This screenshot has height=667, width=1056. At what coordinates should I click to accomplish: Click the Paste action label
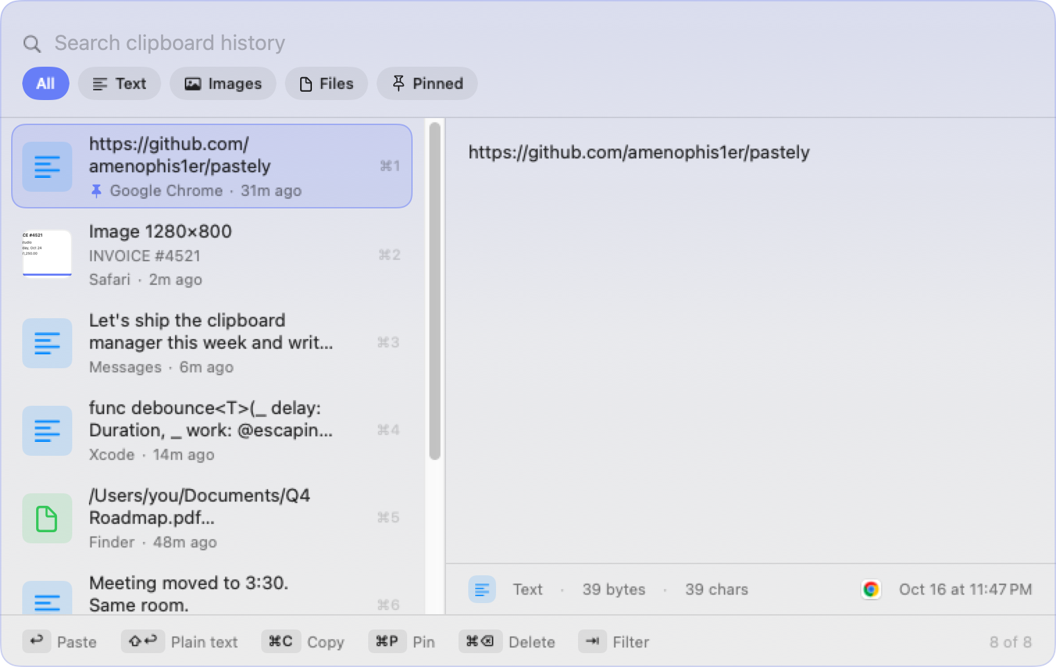click(x=77, y=642)
